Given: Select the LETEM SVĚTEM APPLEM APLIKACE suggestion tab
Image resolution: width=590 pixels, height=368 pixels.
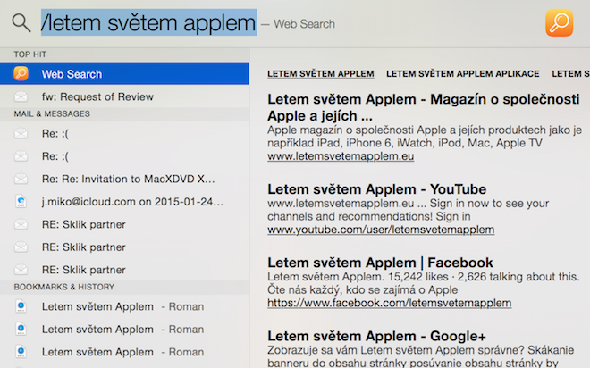Looking at the screenshot, I should pyautogui.click(x=462, y=74).
